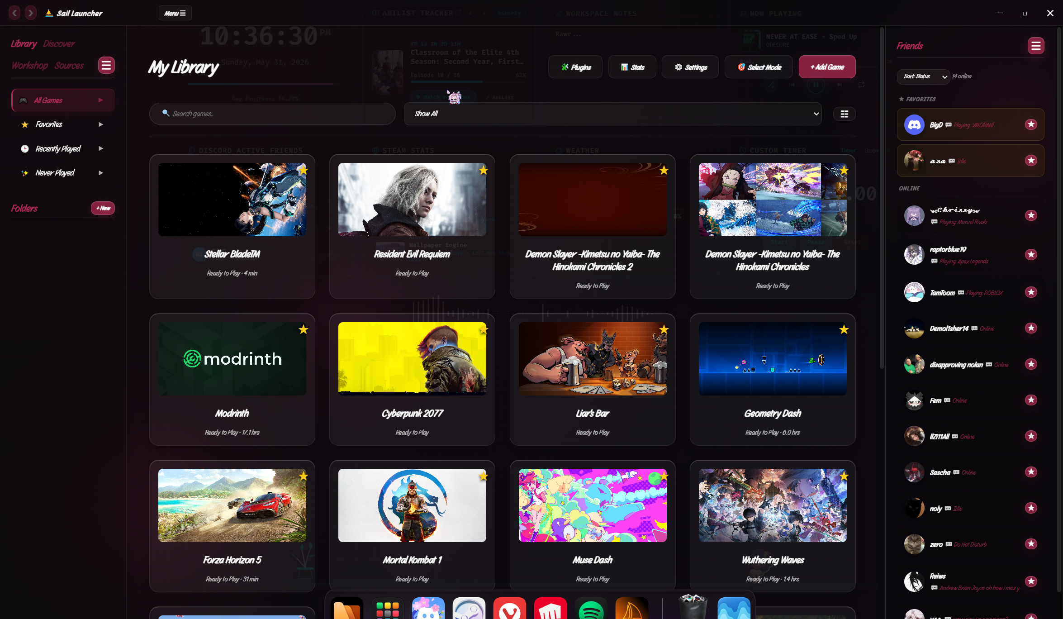
Task: Favorite raptorblue19 with the star icon
Action: 1031,255
